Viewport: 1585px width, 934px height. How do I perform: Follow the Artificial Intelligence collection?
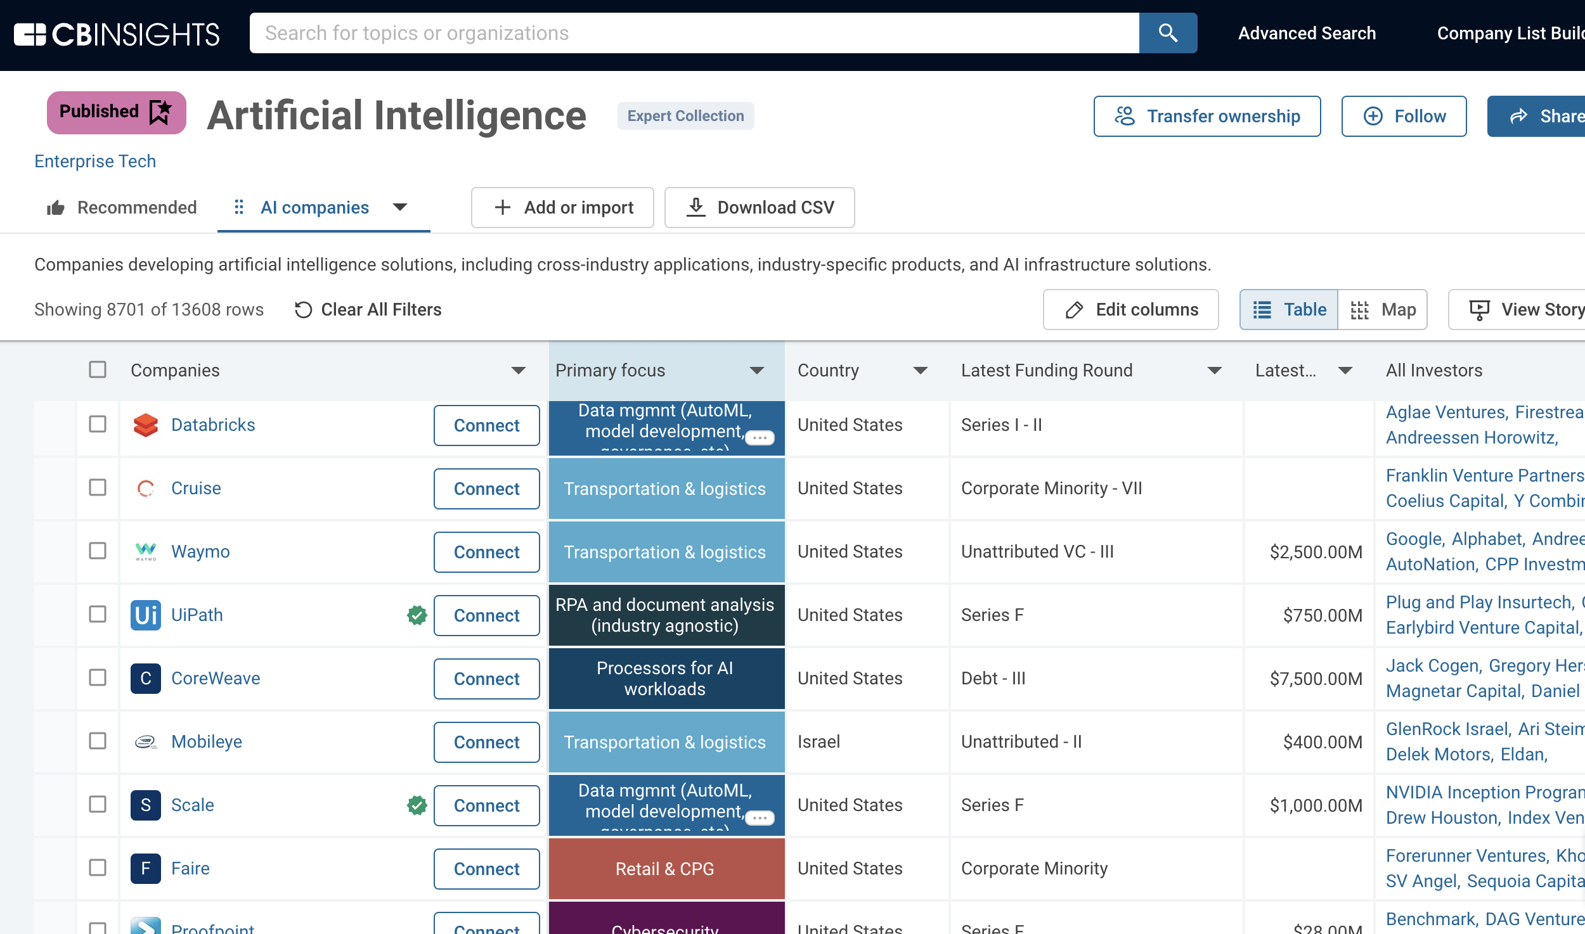point(1404,116)
